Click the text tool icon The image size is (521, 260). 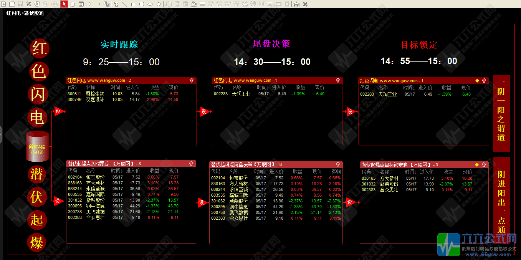116,4
